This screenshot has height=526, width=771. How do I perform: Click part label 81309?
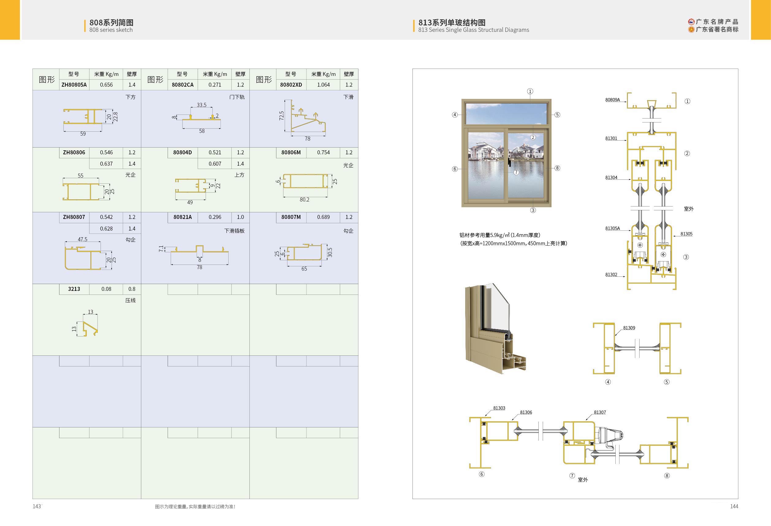(x=629, y=328)
